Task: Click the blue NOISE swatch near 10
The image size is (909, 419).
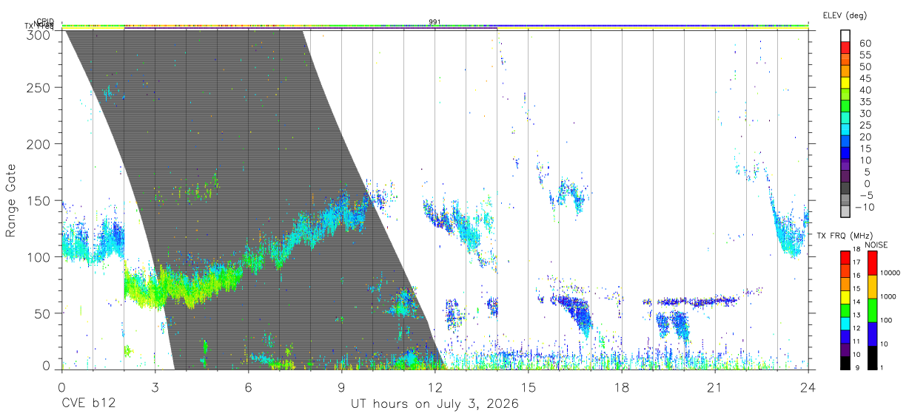Action: tap(872, 333)
